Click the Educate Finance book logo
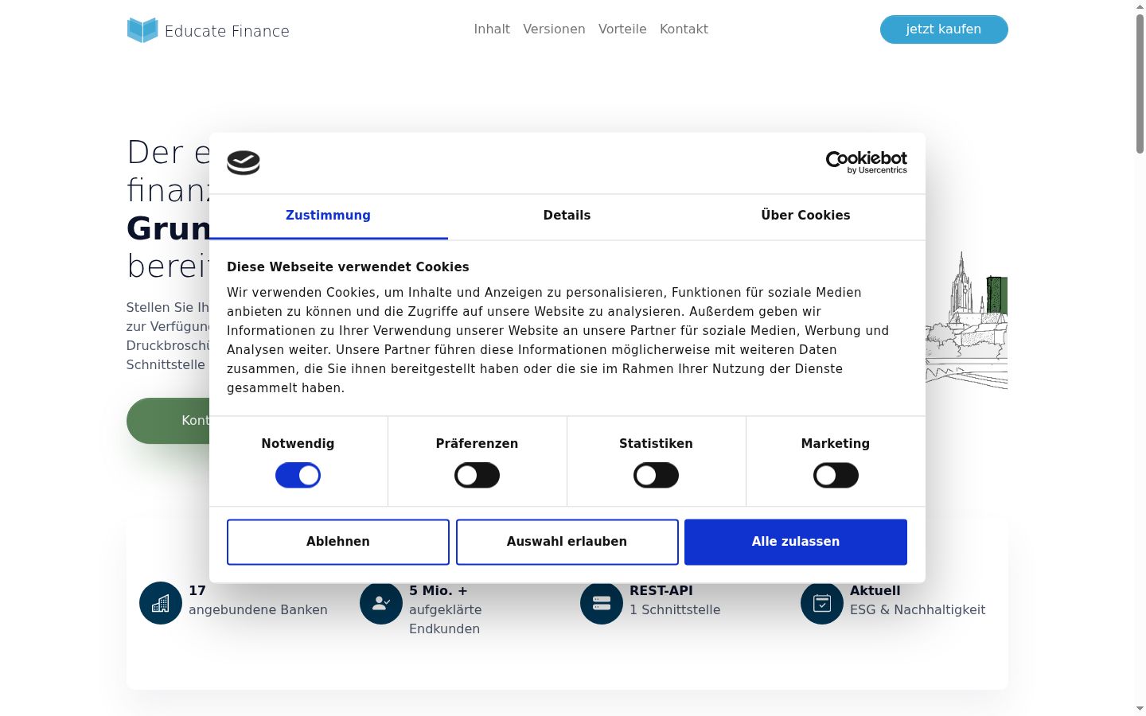 142,30
